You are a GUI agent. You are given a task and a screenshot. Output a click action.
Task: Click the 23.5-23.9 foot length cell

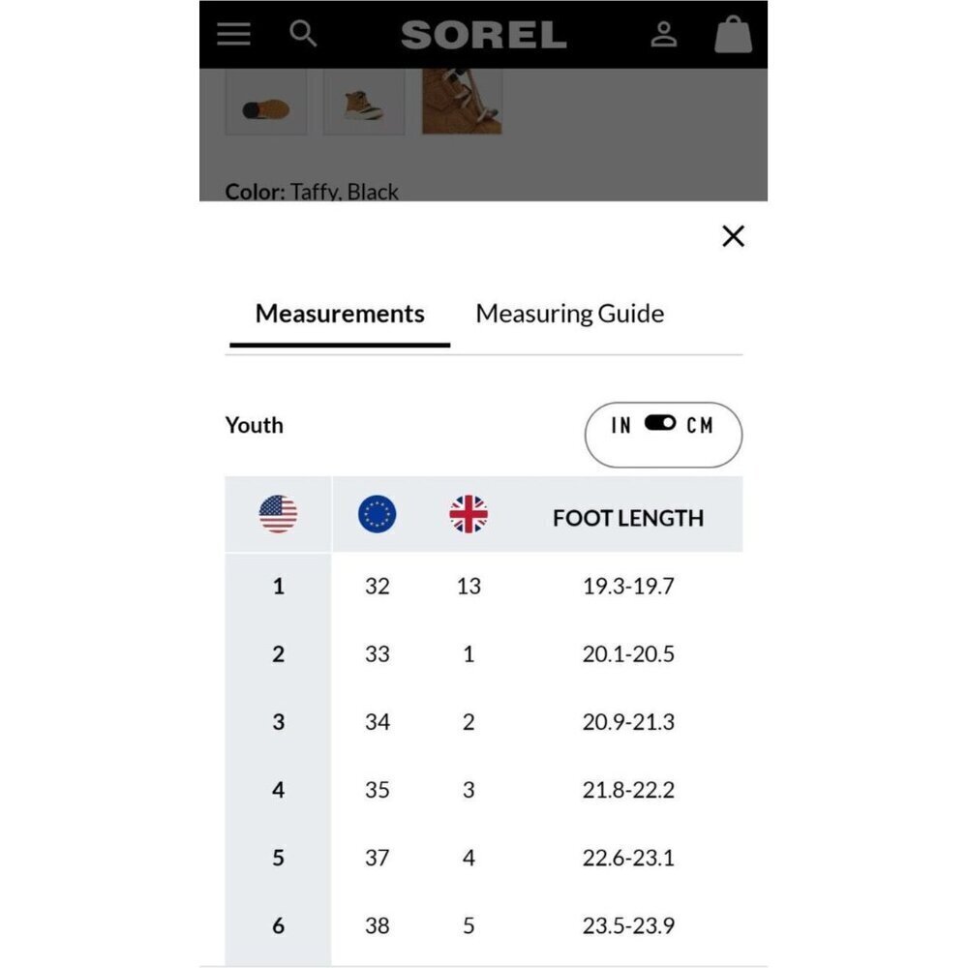pos(628,925)
